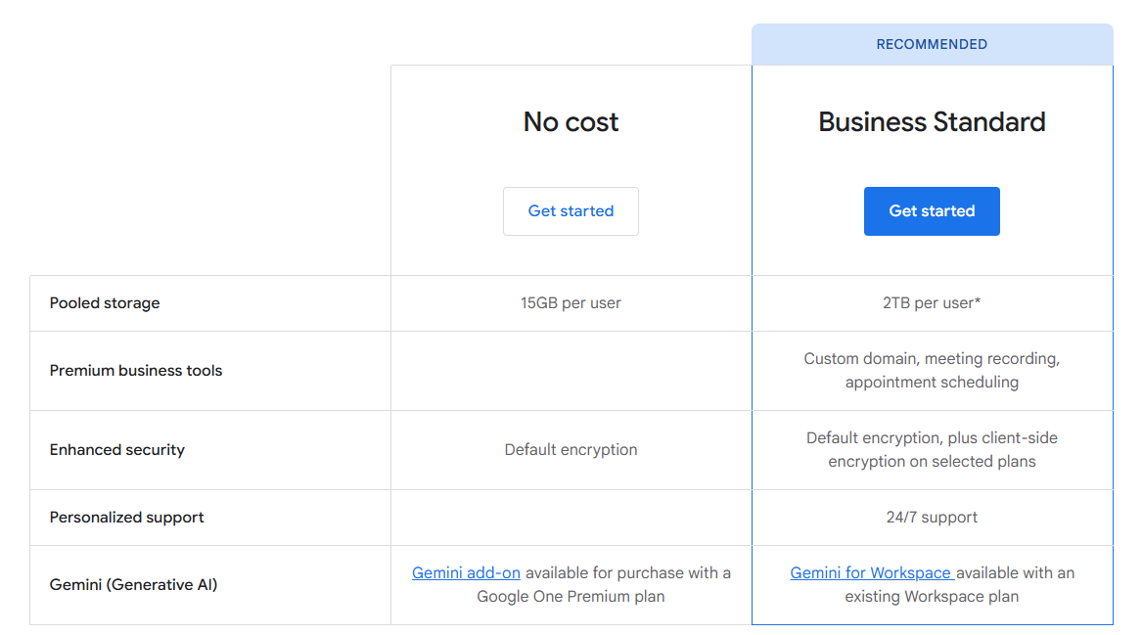Screen dimensions: 1142x635
Task: Click the No cost plan heading
Action: coord(571,121)
